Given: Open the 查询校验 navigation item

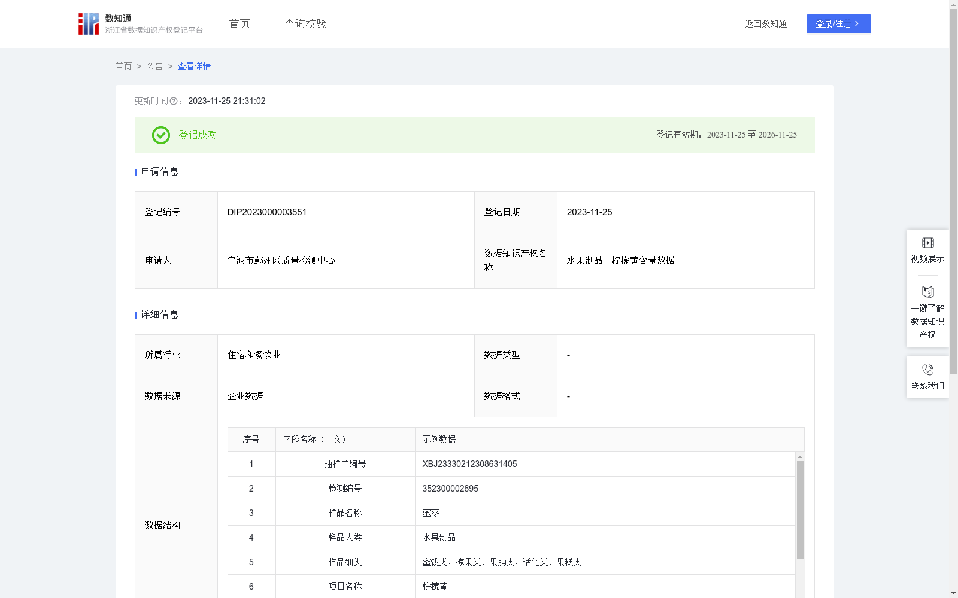Looking at the screenshot, I should click(x=305, y=23).
